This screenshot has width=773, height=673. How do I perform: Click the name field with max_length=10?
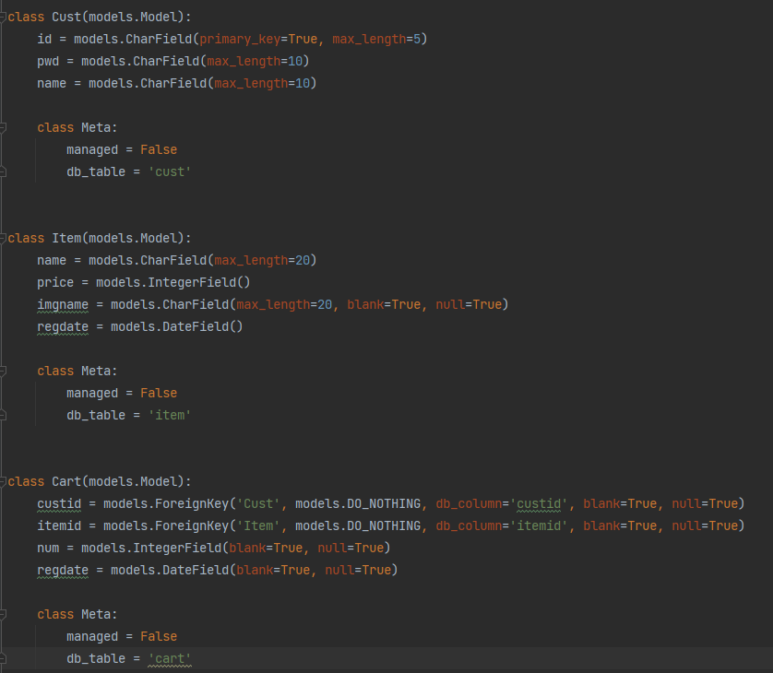177,84
